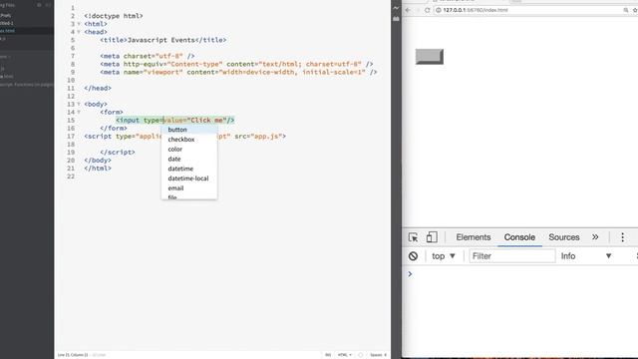
Task: Toggle INS insert mode in status bar
Action: pos(328,355)
